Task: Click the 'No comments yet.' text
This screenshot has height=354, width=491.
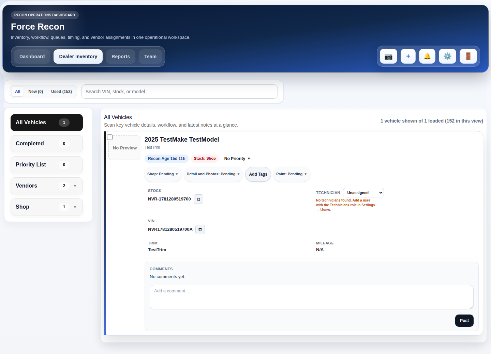Action: (167, 277)
